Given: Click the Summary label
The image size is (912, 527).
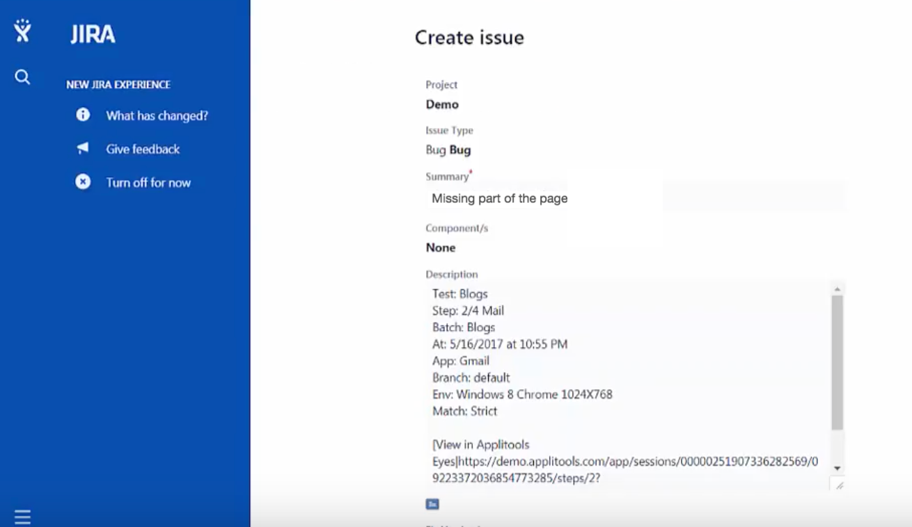Looking at the screenshot, I should 447,176.
